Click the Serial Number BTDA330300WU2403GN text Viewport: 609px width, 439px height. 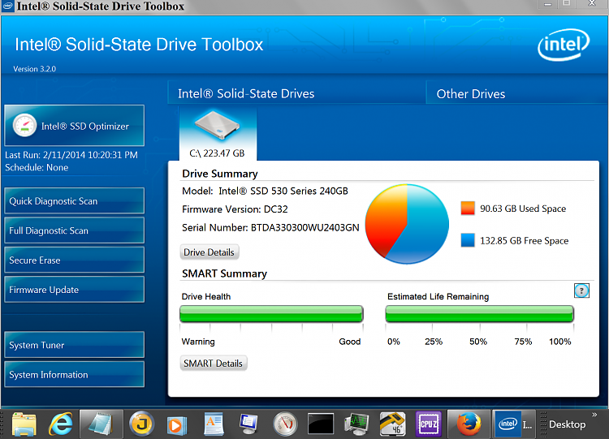click(270, 227)
